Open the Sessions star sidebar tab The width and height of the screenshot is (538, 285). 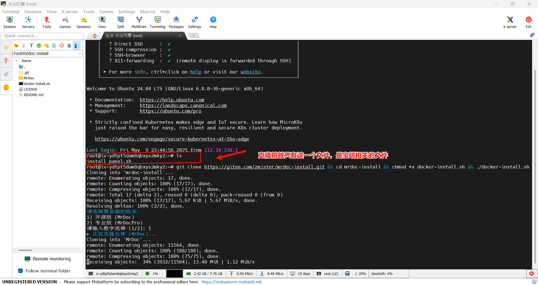pyautogui.click(x=6, y=47)
